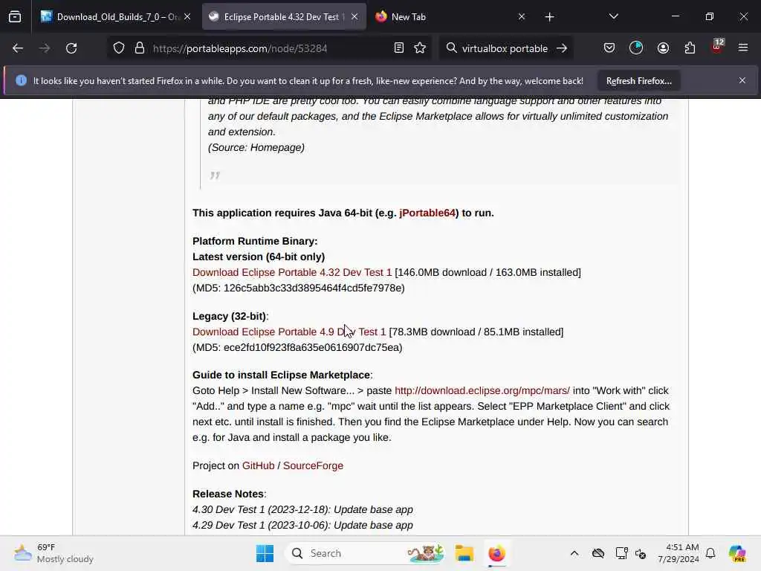Click Guide to install Eclipse Marketplace heading
Image resolution: width=761 pixels, height=571 pixels.
coord(282,375)
